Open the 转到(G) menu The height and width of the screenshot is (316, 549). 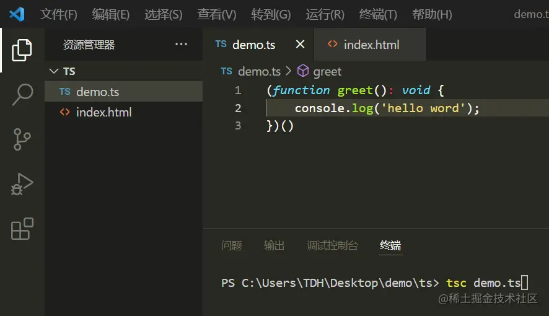271,14
